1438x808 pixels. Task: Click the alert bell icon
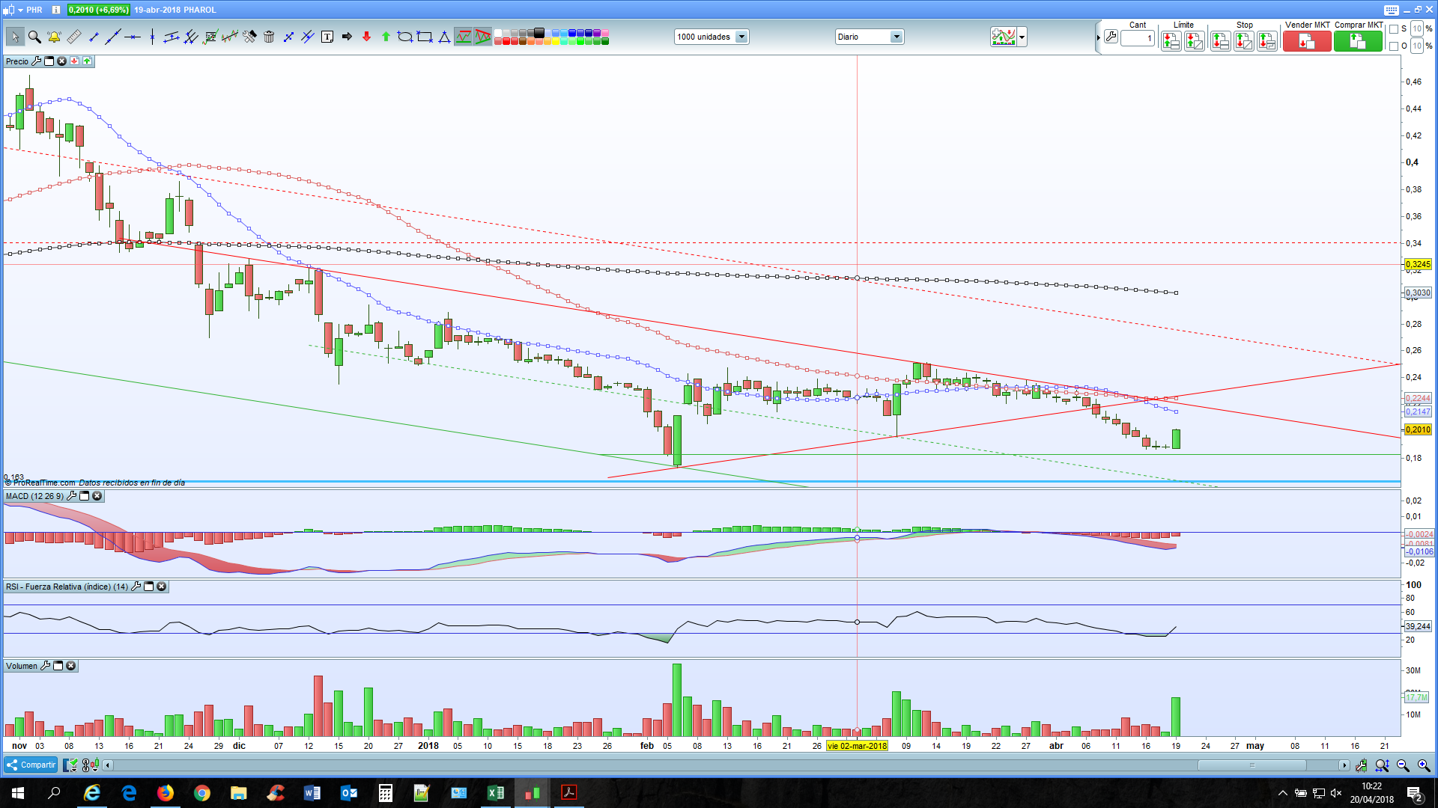click(54, 37)
